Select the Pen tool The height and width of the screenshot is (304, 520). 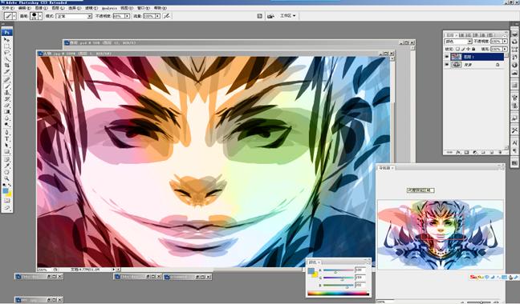tap(6, 132)
